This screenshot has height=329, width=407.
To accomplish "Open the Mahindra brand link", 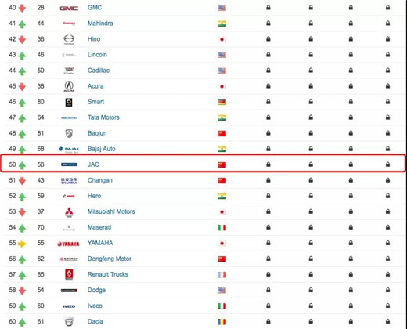I will pos(100,23).
